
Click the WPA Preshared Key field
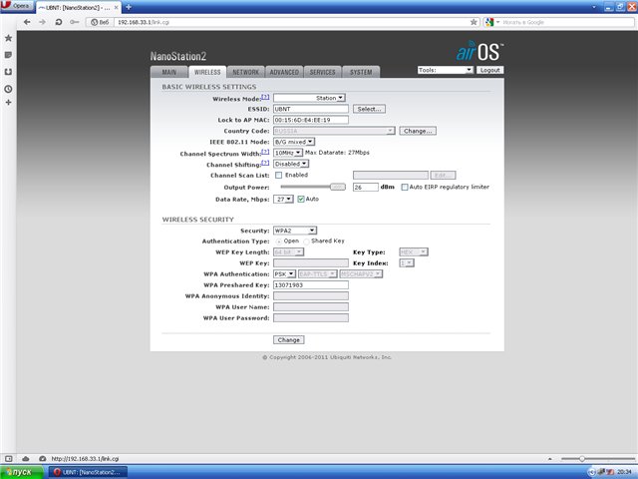click(x=311, y=285)
